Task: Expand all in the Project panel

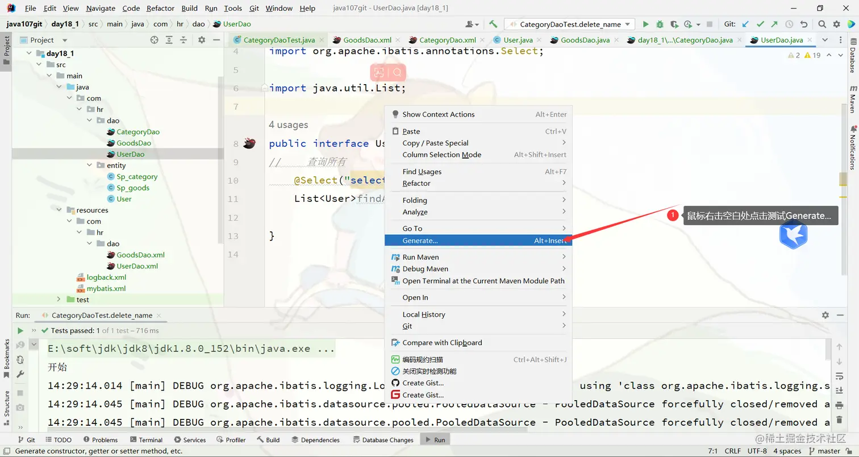Action: [x=169, y=40]
